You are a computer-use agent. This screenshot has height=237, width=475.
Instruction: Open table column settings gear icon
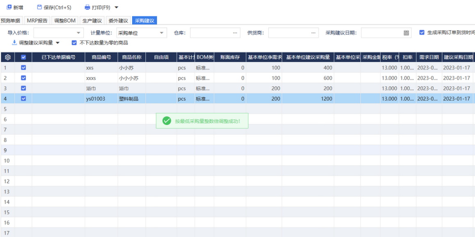[x=7, y=57]
